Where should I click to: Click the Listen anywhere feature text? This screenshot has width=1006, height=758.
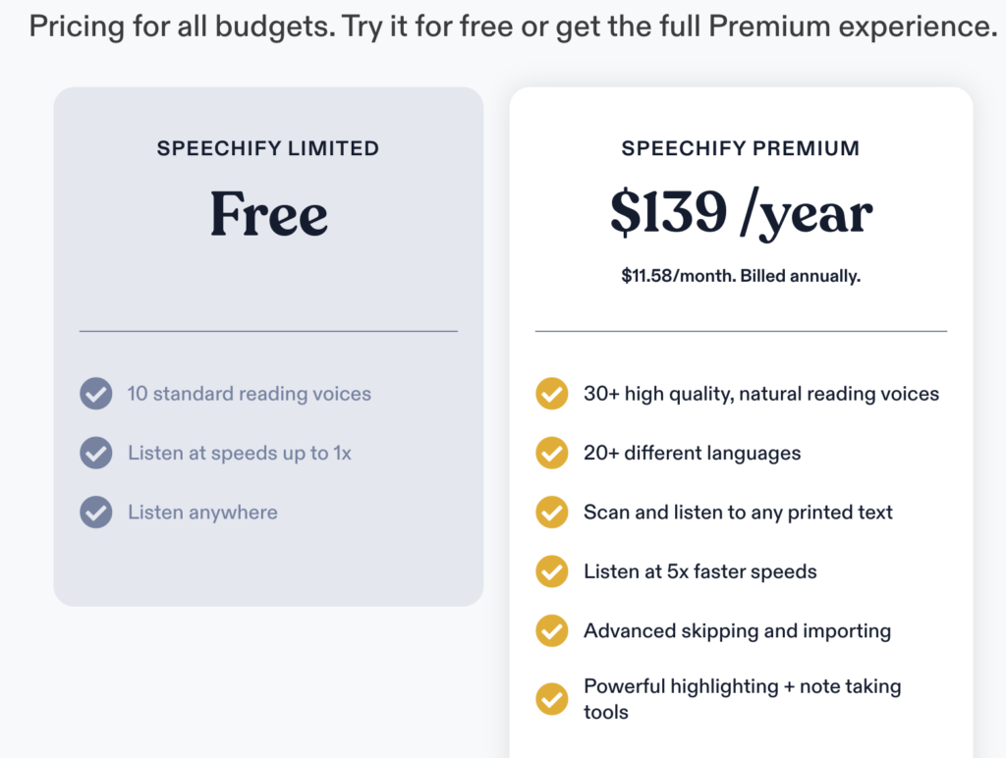(202, 513)
